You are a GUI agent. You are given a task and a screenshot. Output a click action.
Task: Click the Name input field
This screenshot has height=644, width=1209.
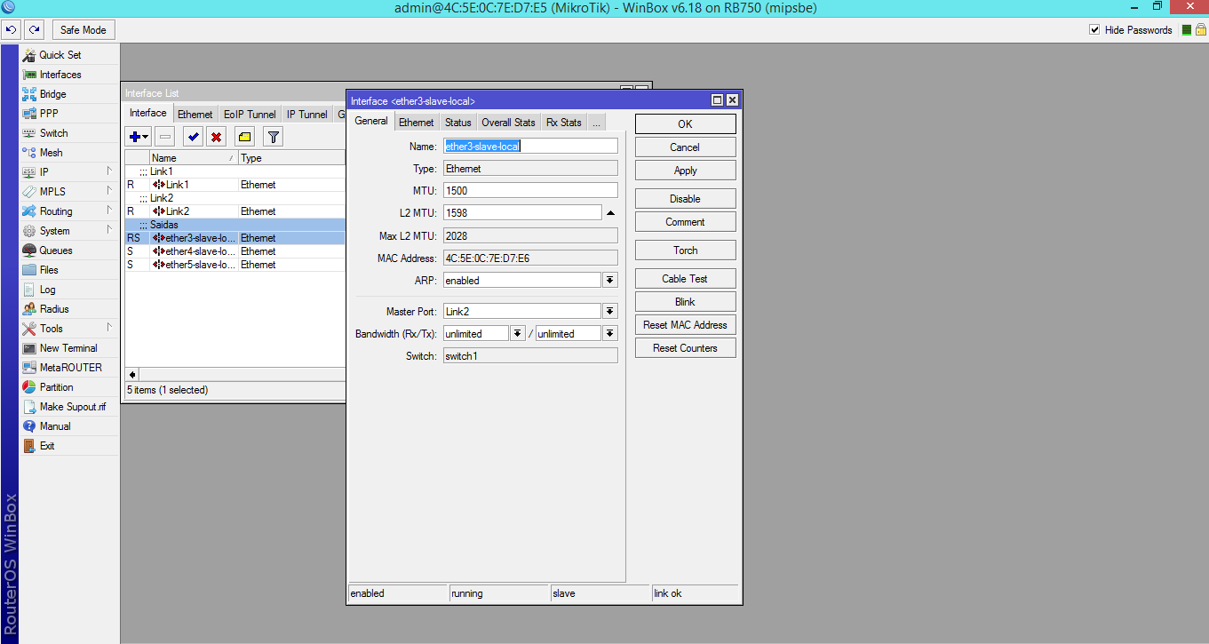pos(530,146)
